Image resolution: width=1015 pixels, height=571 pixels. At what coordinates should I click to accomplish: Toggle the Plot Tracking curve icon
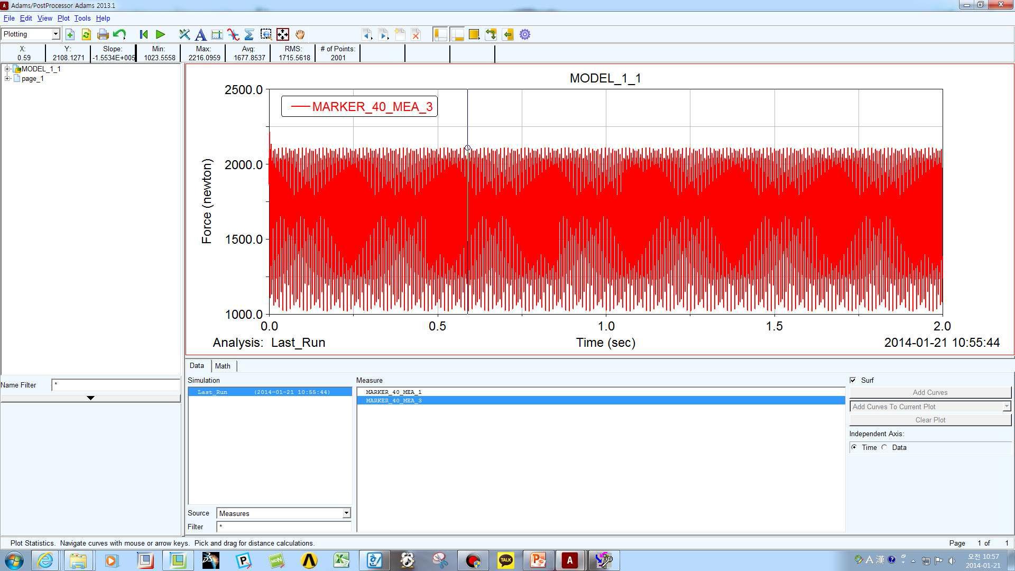point(233,35)
